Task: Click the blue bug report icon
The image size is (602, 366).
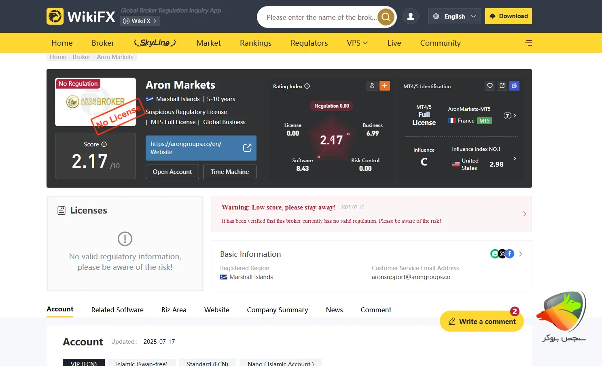Action: click(x=514, y=86)
